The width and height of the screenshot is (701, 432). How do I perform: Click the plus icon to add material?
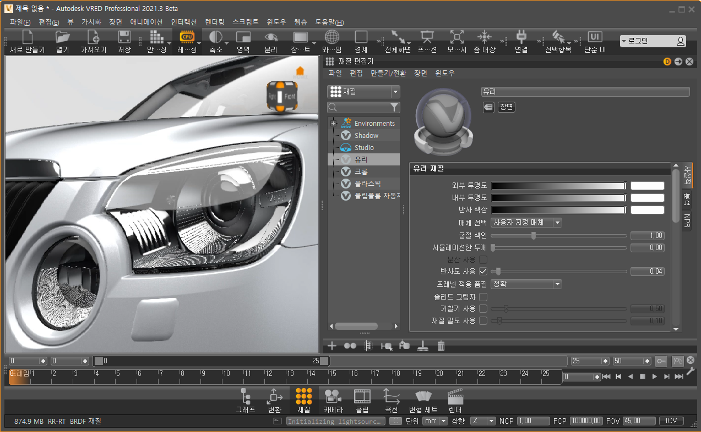tap(332, 346)
